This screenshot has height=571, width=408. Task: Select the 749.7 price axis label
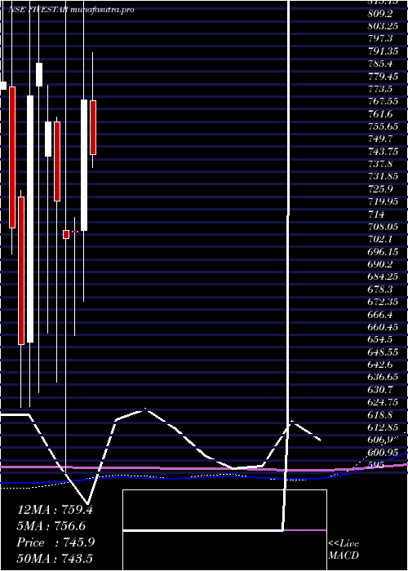click(x=380, y=139)
